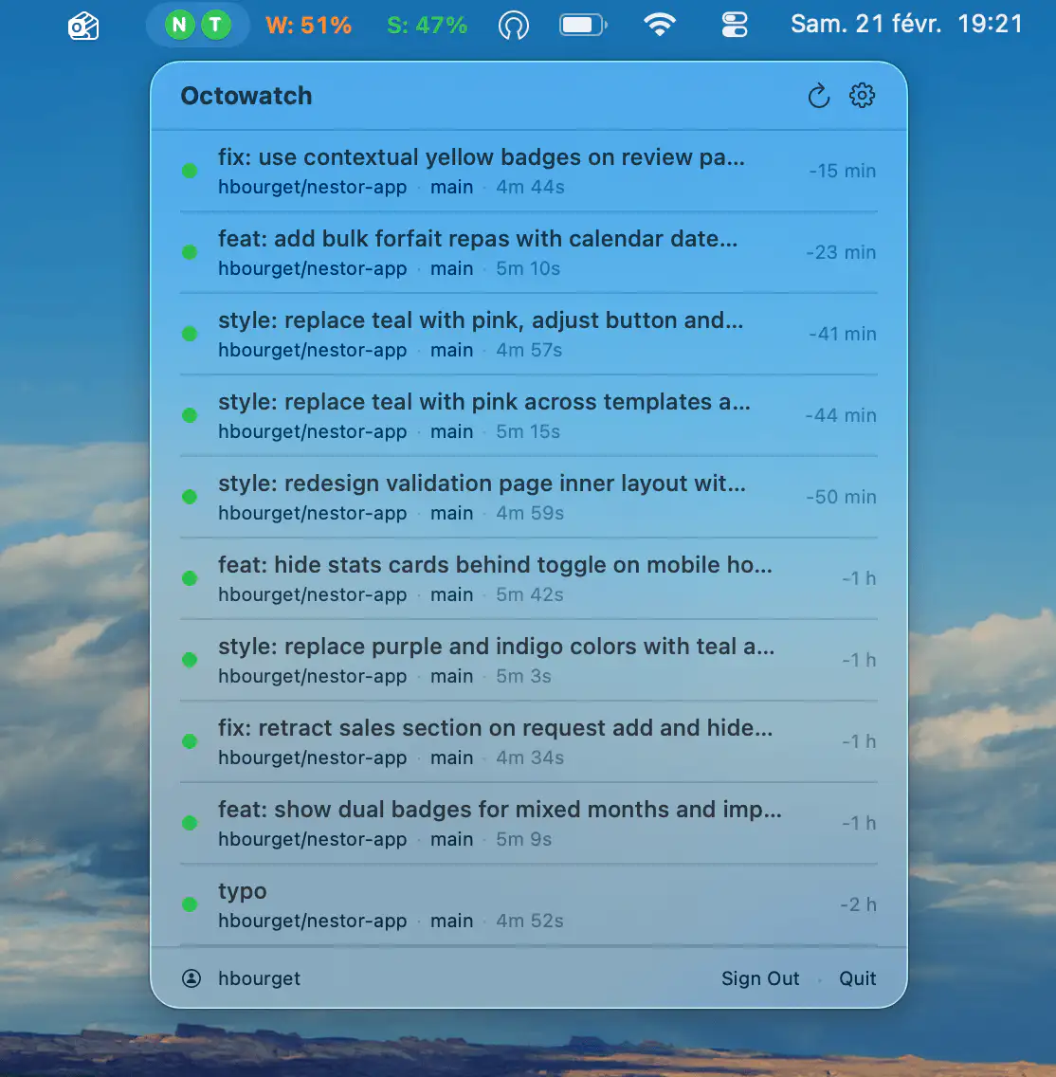Open the 'typo' workflow run
The height and width of the screenshot is (1077, 1056).
click(529, 904)
